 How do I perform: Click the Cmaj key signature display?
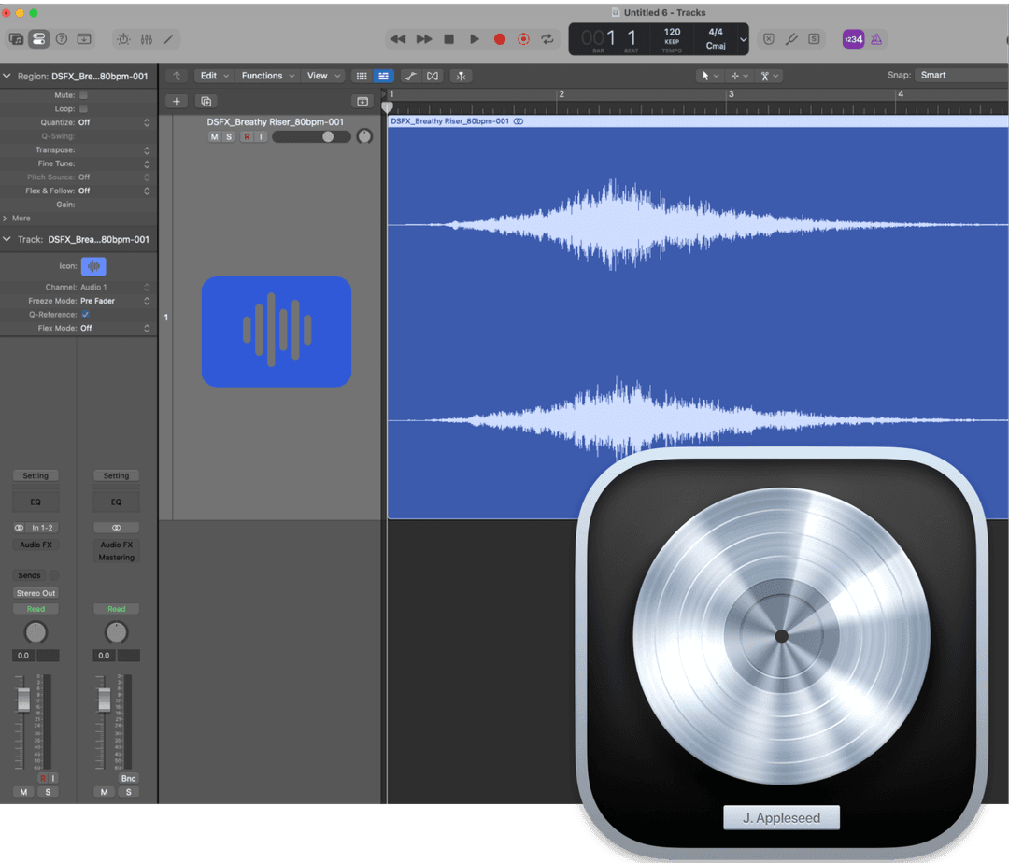(716, 46)
